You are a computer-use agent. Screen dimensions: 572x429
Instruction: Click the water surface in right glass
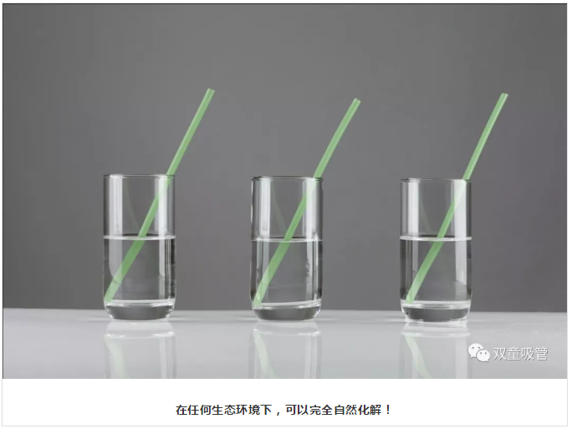tap(436, 238)
